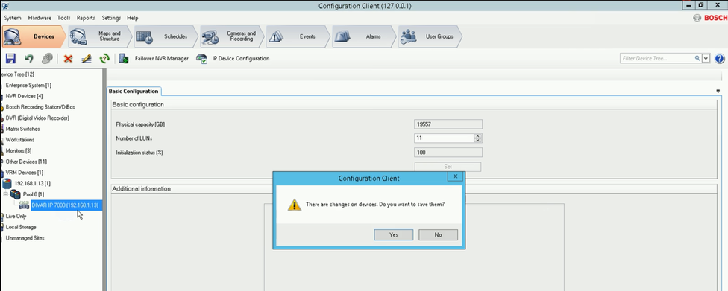
Task: Switch to Cameras and Recording tab
Action: coord(232,36)
